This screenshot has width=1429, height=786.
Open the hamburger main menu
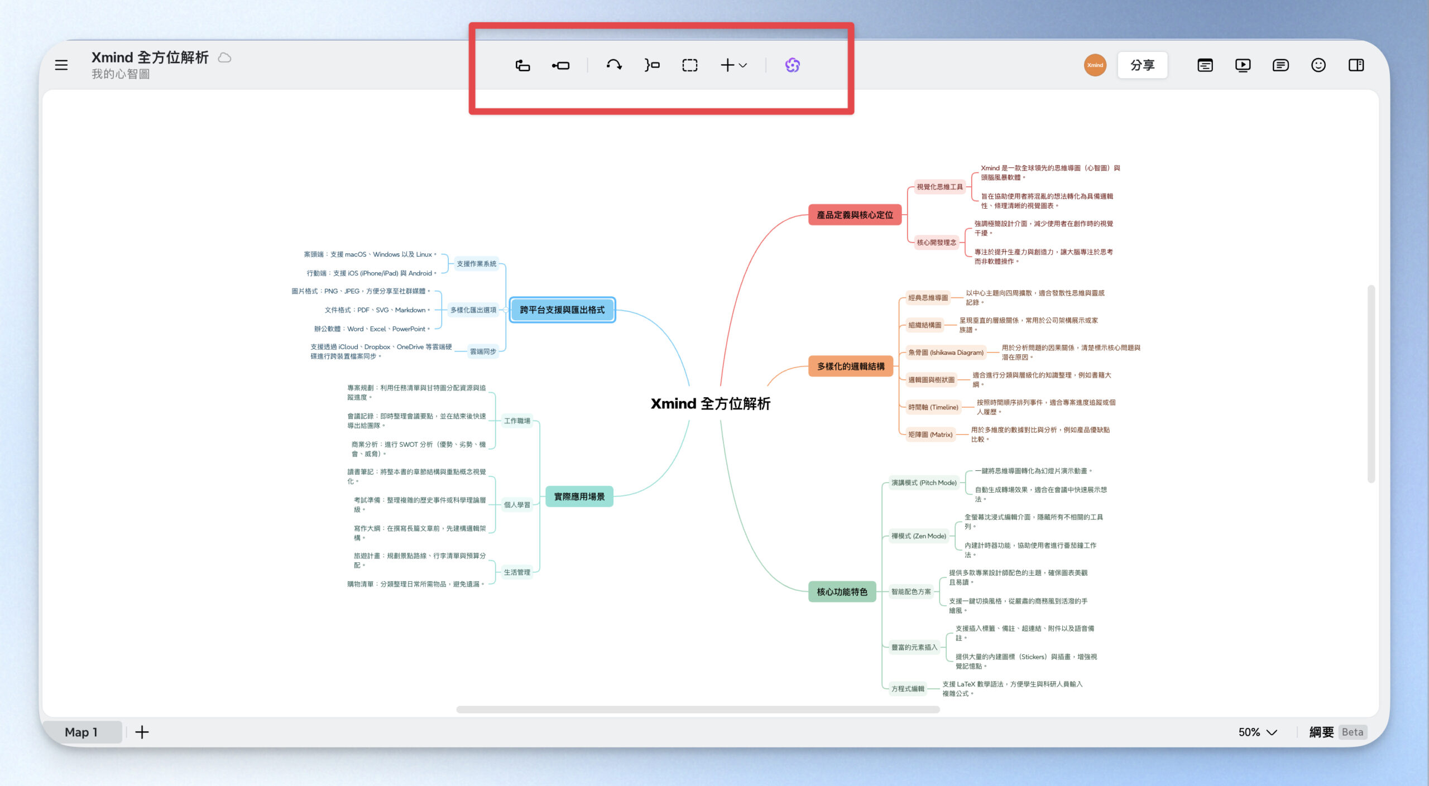click(x=61, y=65)
